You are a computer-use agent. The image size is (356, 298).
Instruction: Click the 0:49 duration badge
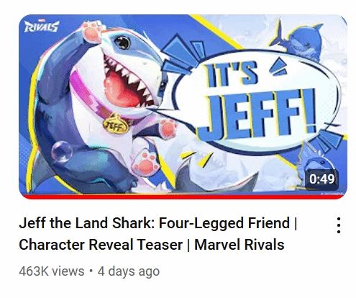321,179
